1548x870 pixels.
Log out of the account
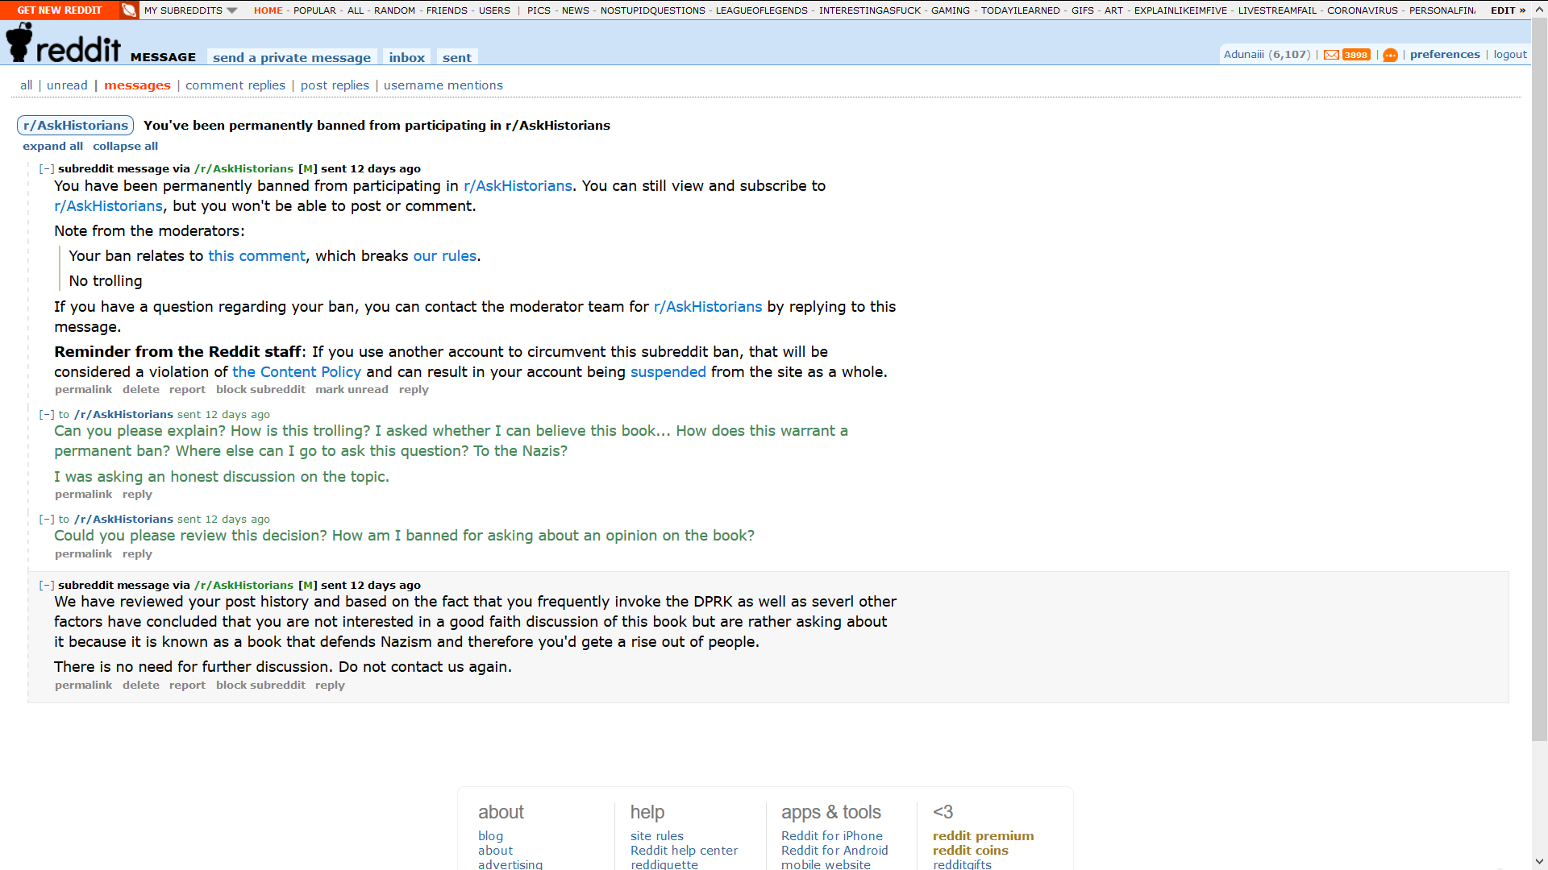pos(1510,55)
